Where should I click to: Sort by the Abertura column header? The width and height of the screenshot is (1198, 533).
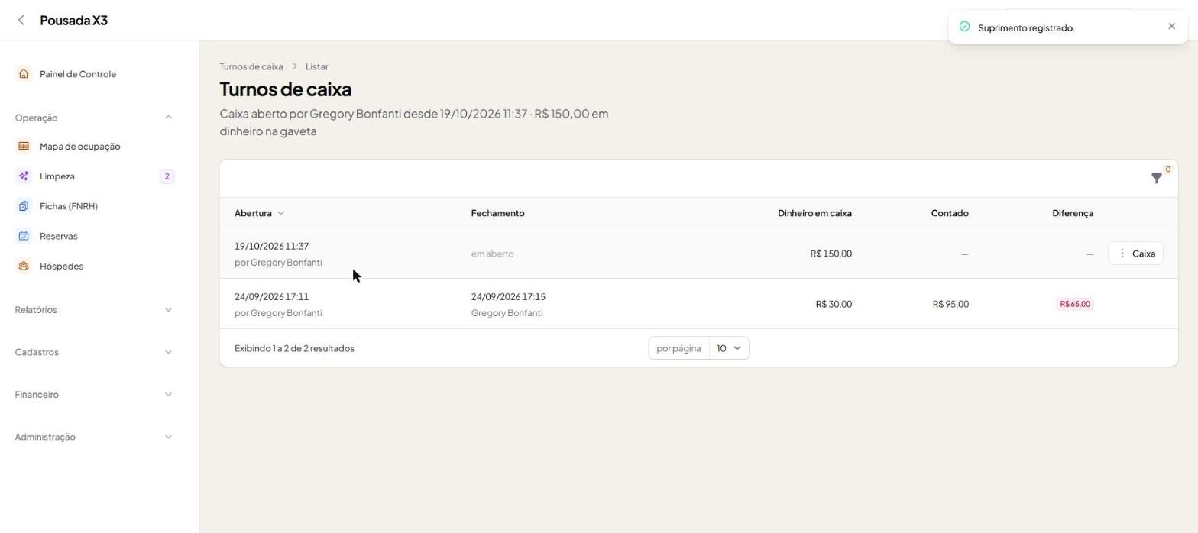pos(259,213)
